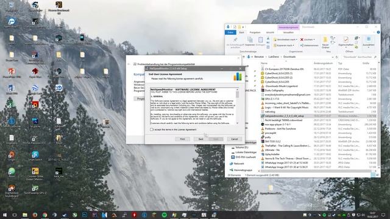Image resolution: width=390 pixels, height=219 pixels.
Task: Refresh the Downloads folder view
Action: click(x=337, y=57)
